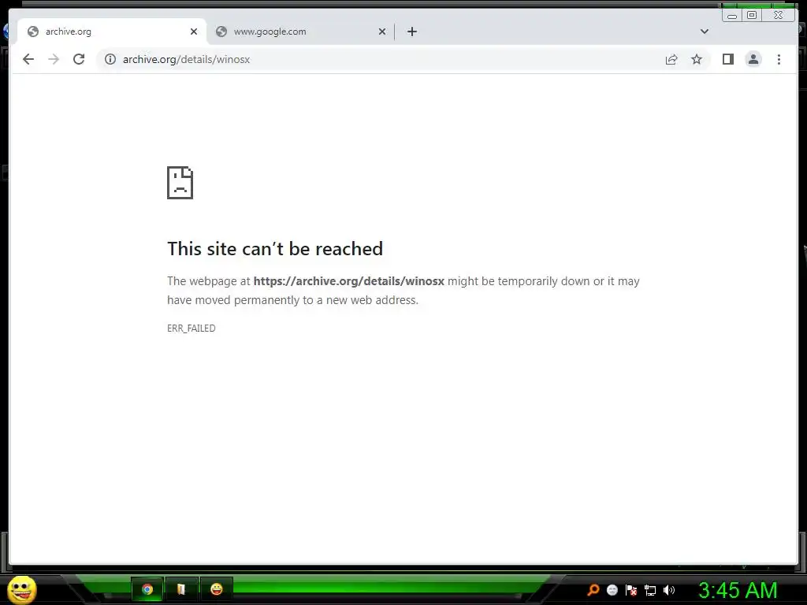807x605 pixels.
Task: Click the orange search tray icon
Action: (x=593, y=590)
